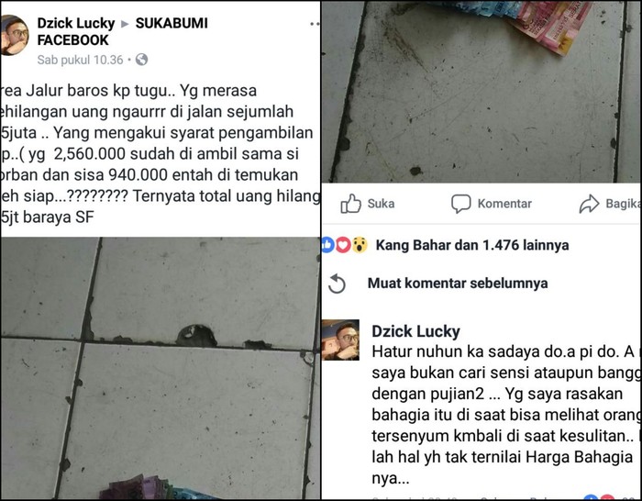Click the red heart reaction emoji

click(x=343, y=245)
